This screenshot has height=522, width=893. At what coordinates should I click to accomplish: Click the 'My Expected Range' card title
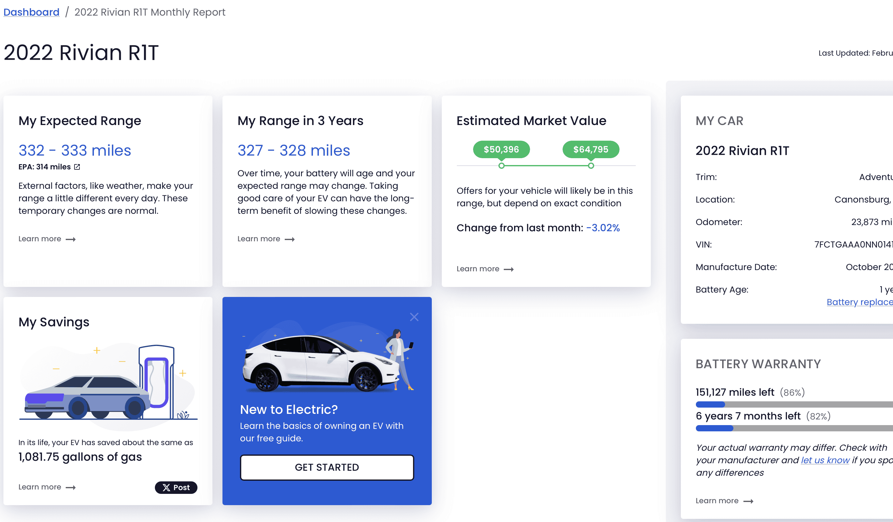pos(80,121)
